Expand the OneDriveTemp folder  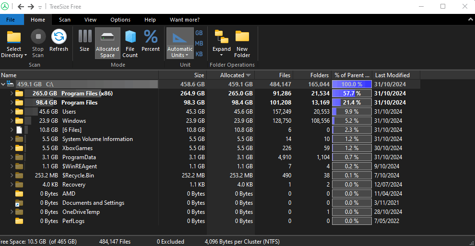click(12, 211)
